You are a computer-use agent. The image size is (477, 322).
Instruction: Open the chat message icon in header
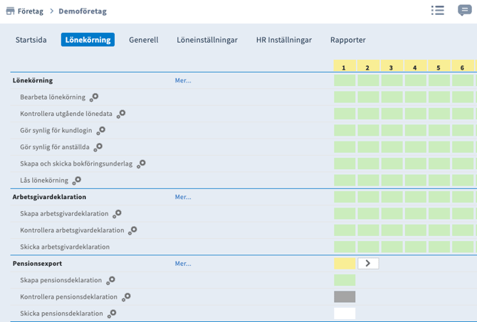pos(464,10)
